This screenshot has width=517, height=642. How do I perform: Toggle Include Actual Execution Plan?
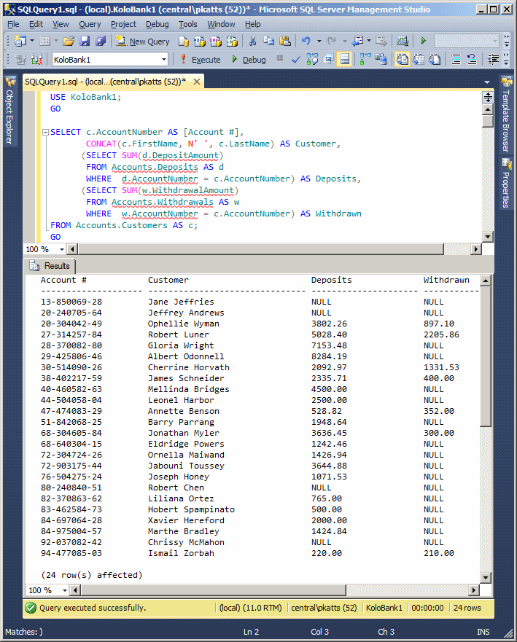[365, 59]
